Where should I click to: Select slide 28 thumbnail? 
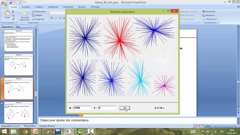pos(18,112)
